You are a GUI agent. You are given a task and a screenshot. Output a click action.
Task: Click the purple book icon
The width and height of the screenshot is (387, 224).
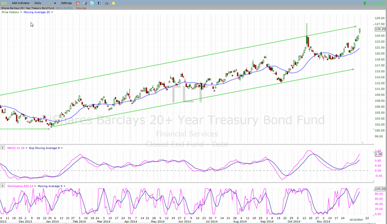click(x=85, y=3)
